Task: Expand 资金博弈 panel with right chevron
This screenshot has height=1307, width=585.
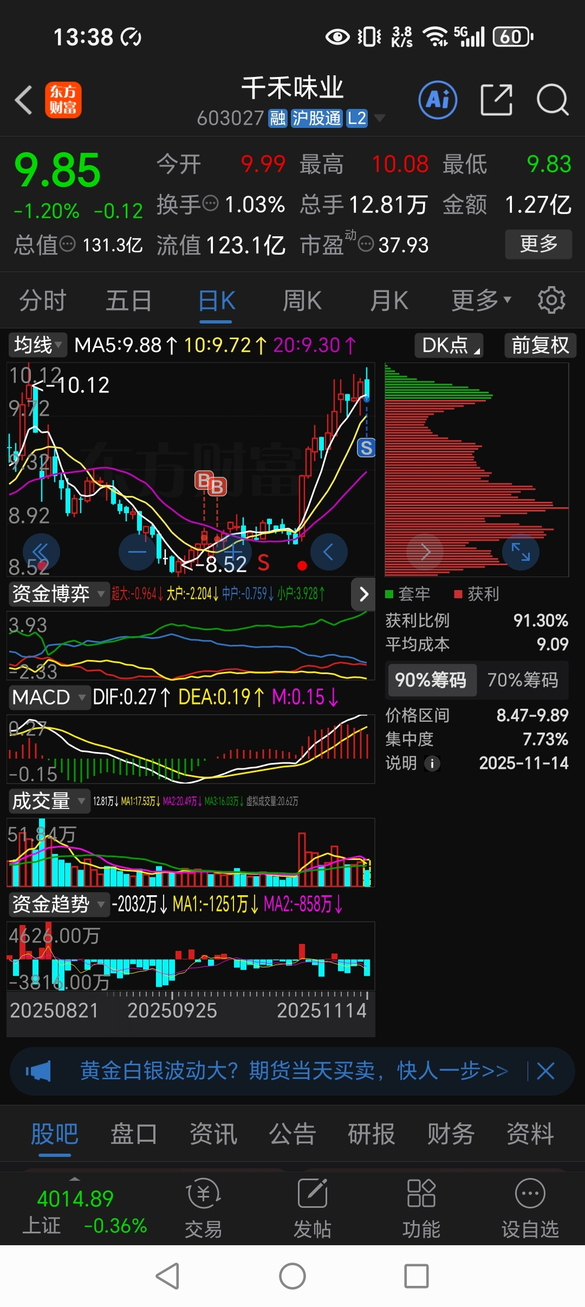Action: point(363,594)
